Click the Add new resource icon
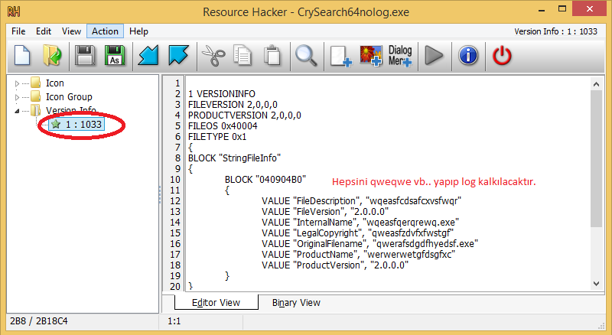The height and width of the screenshot is (335, 612). click(x=340, y=57)
